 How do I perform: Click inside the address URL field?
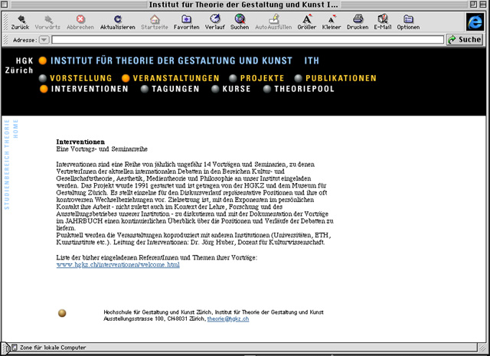(230, 40)
